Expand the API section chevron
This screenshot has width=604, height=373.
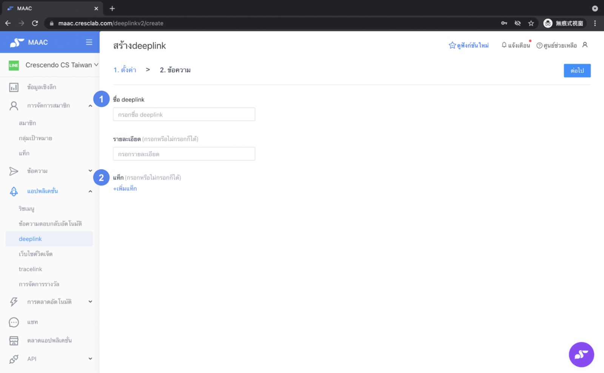[90, 359]
